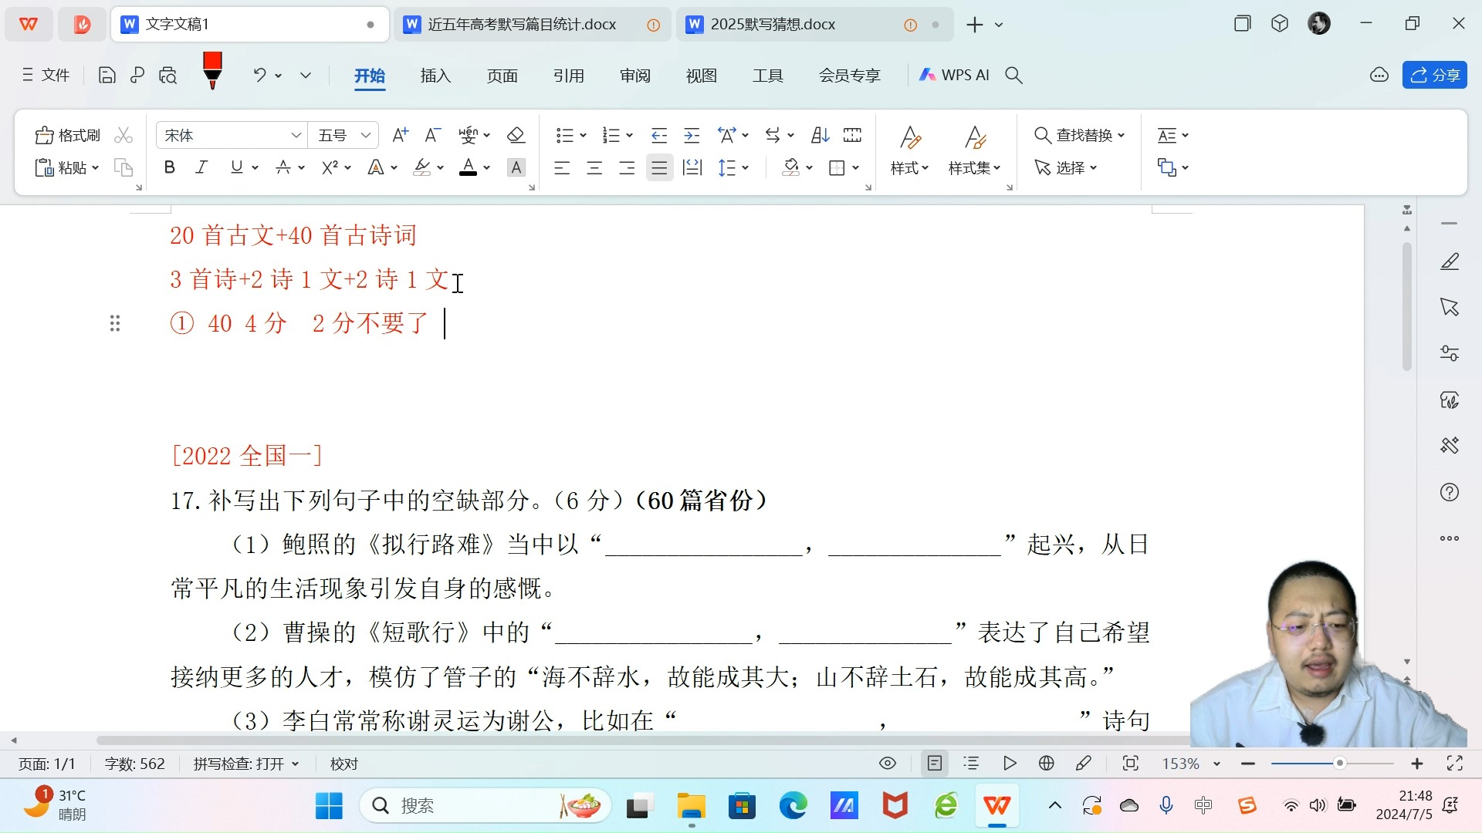Align paragraph to the right
The image size is (1482, 833).
pyautogui.click(x=627, y=167)
